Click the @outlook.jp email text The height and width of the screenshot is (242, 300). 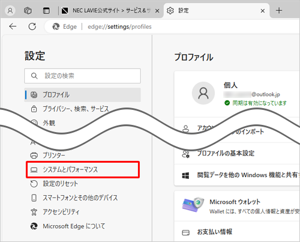[266, 94]
